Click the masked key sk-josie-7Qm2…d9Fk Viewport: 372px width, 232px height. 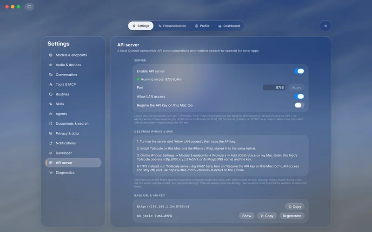[x=154, y=216]
